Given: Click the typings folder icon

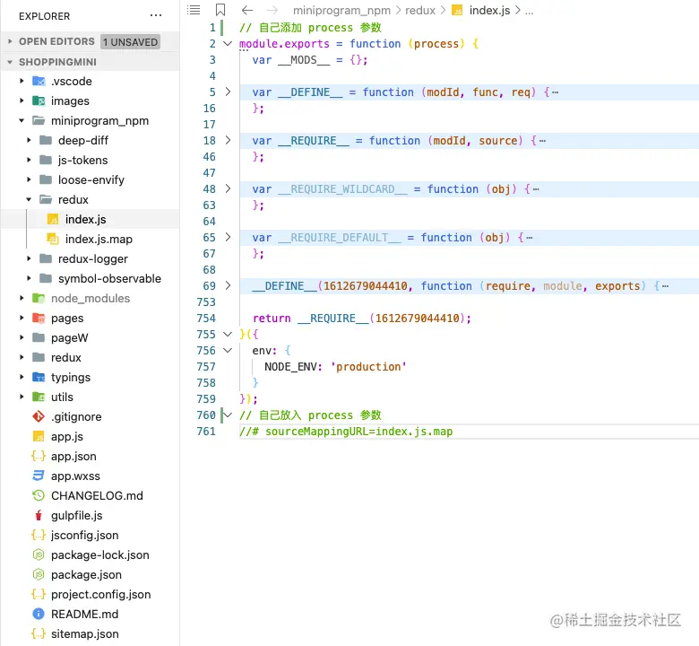Looking at the screenshot, I should pos(39,377).
